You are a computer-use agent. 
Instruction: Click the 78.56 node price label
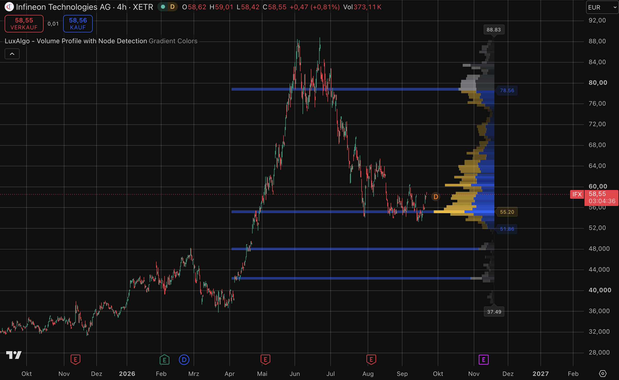coord(507,90)
